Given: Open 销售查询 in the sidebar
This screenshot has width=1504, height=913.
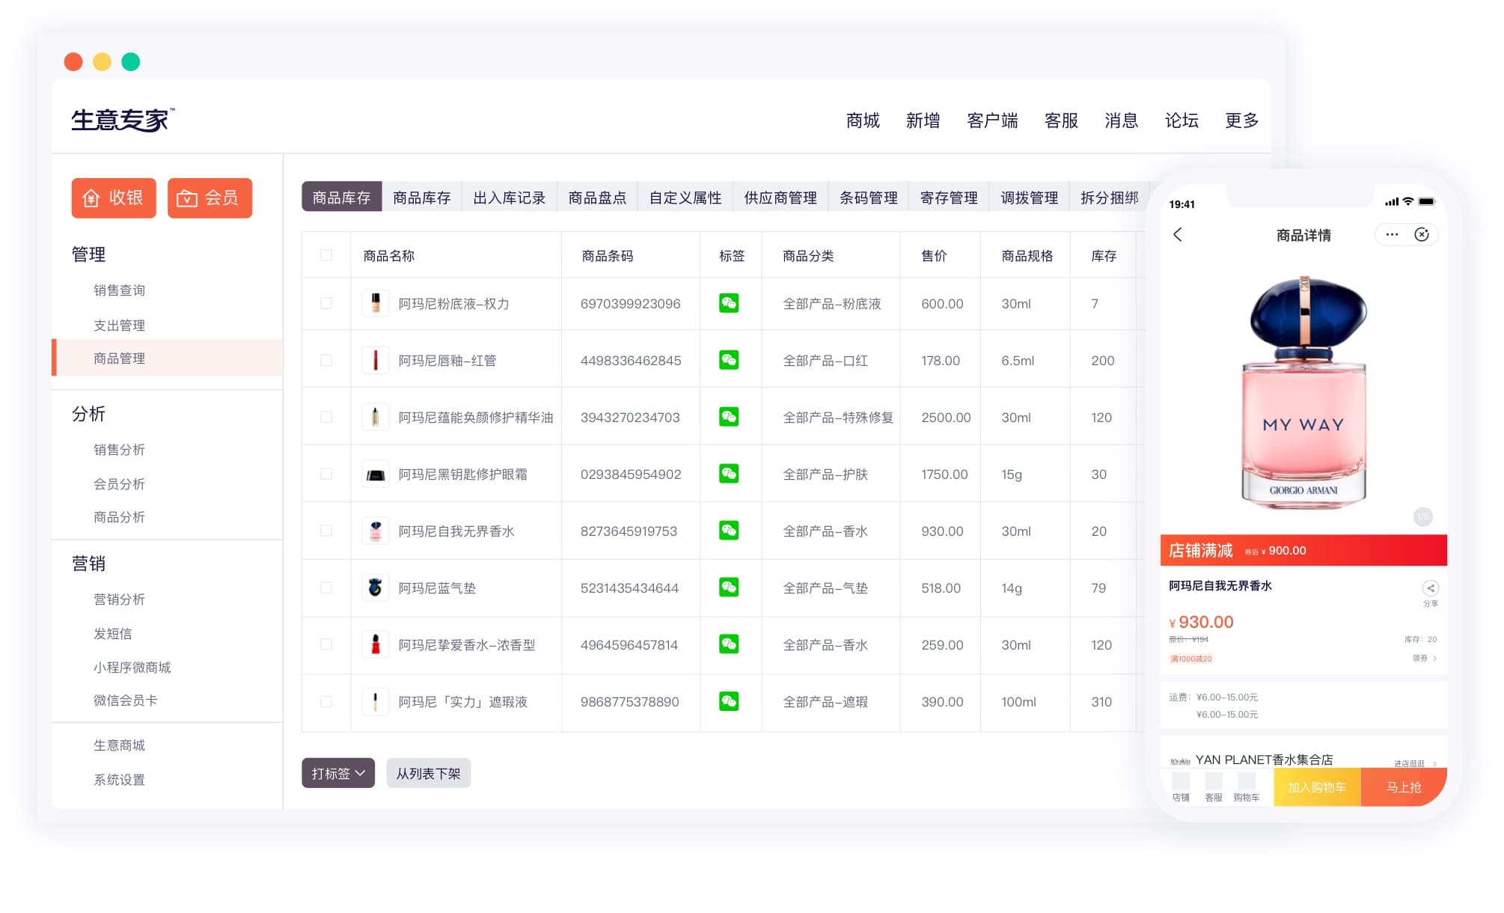Looking at the screenshot, I should pyautogui.click(x=119, y=290).
